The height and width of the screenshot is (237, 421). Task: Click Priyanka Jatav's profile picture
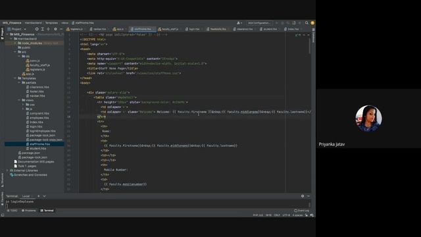(x=368, y=118)
